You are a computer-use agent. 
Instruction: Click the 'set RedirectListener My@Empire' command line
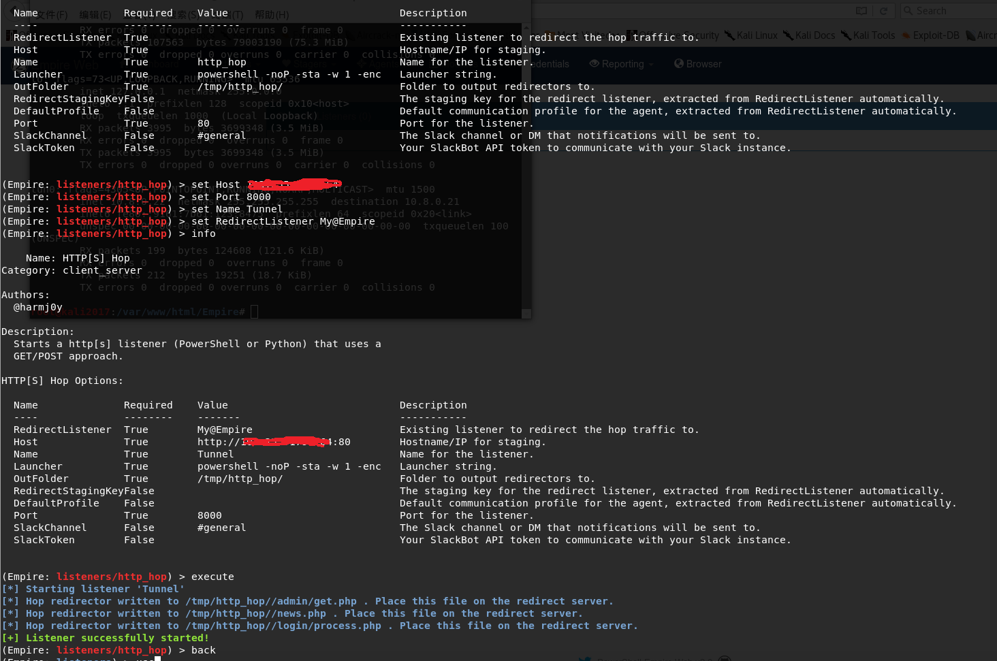pyautogui.click(x=283, y=221)
